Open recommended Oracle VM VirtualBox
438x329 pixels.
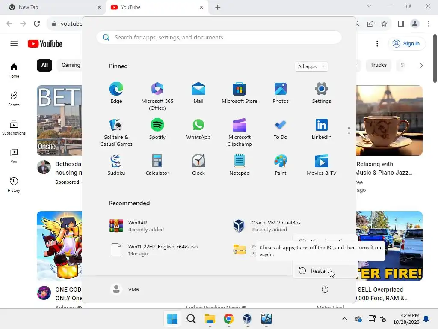coord(267,226)
